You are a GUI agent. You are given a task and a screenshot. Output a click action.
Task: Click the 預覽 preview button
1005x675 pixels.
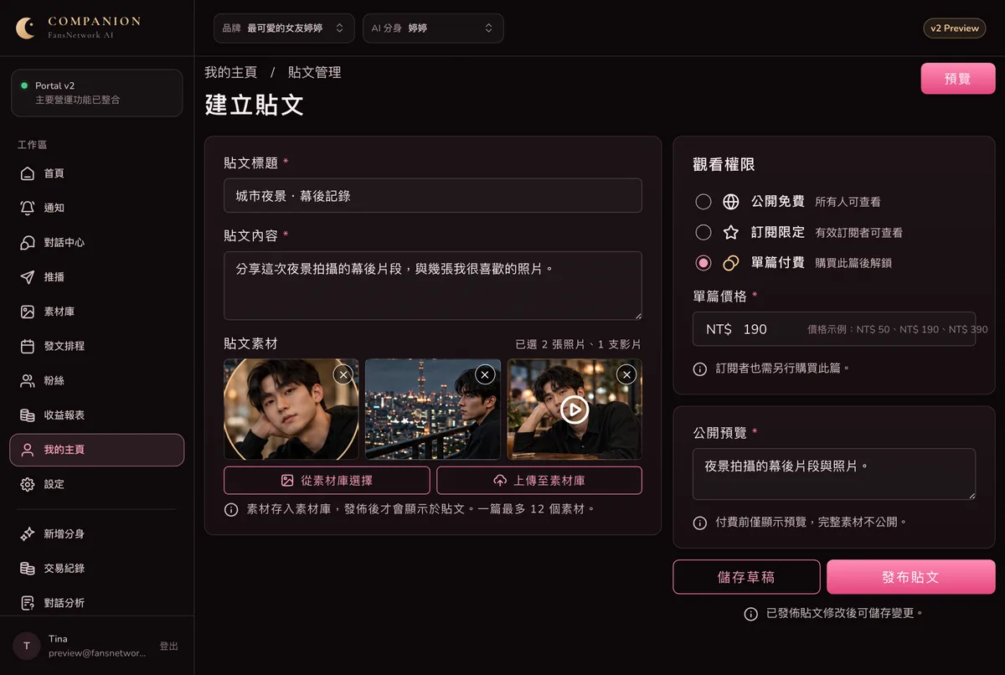pos(958,79)
